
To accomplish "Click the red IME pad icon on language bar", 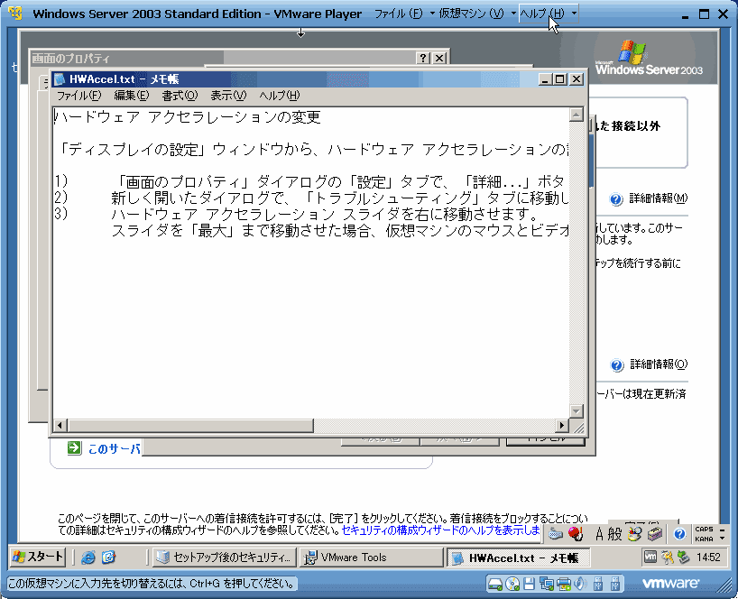I will (x=575, y=533).
